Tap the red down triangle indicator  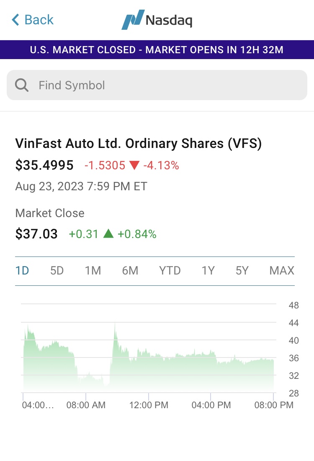click(x=134, y=166)
